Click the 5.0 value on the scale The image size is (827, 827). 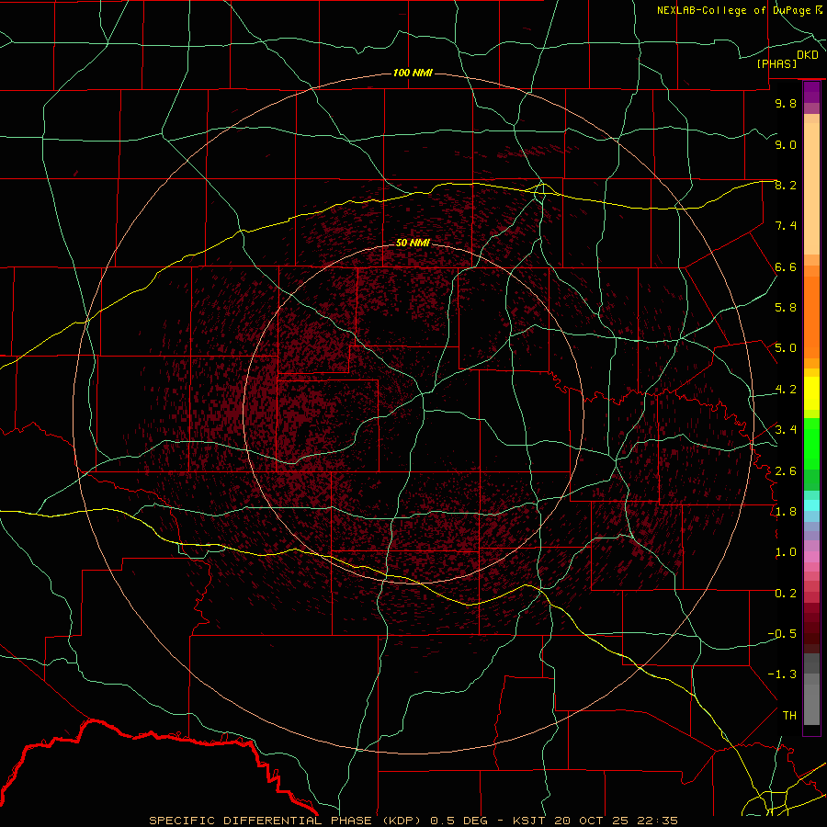(x=786, y=348)
